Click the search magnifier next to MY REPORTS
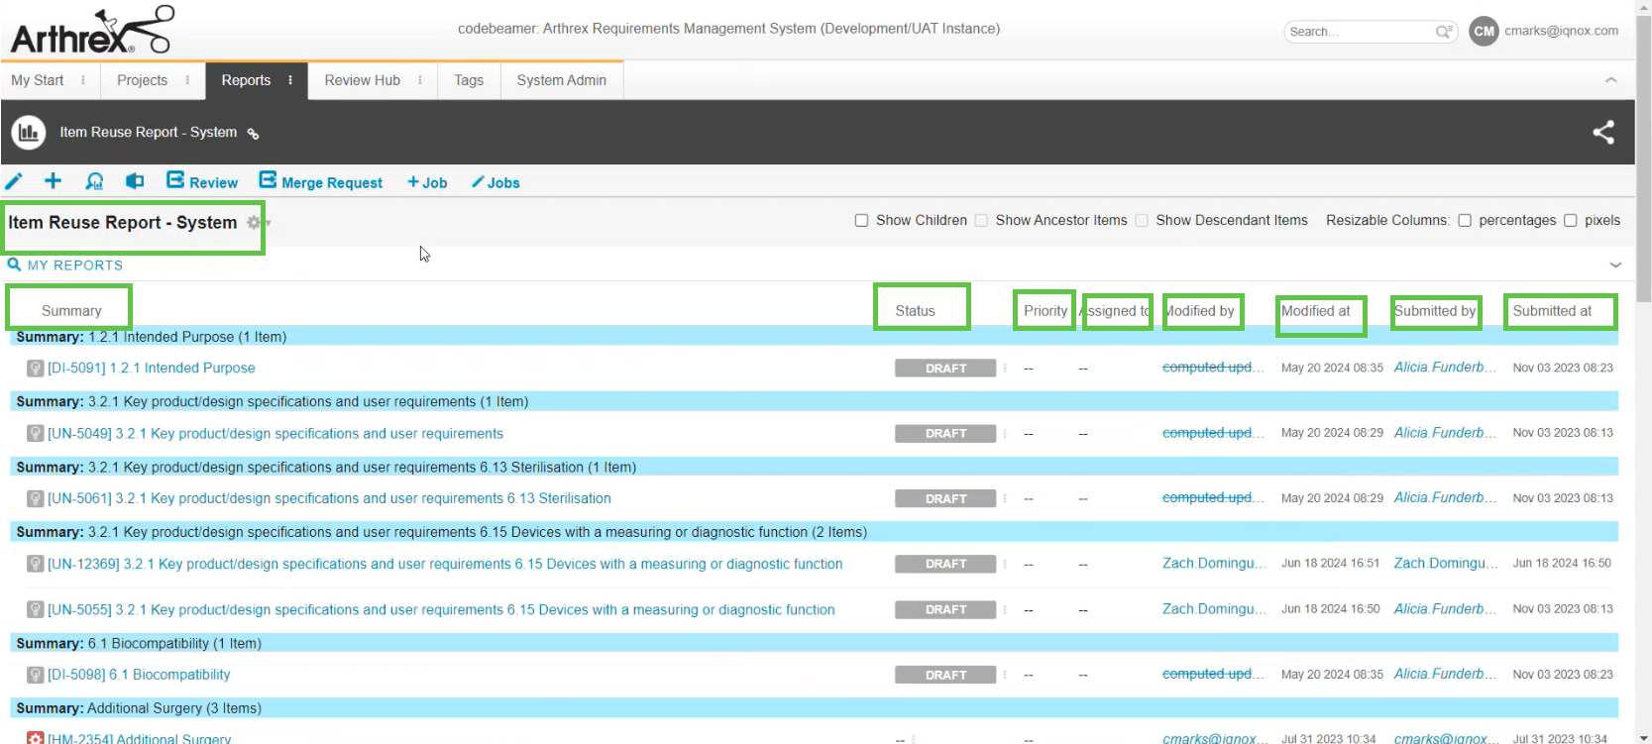 [14, 265]
